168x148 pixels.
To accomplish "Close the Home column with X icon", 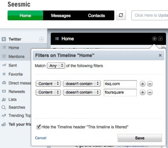I will tap(160, 39).
